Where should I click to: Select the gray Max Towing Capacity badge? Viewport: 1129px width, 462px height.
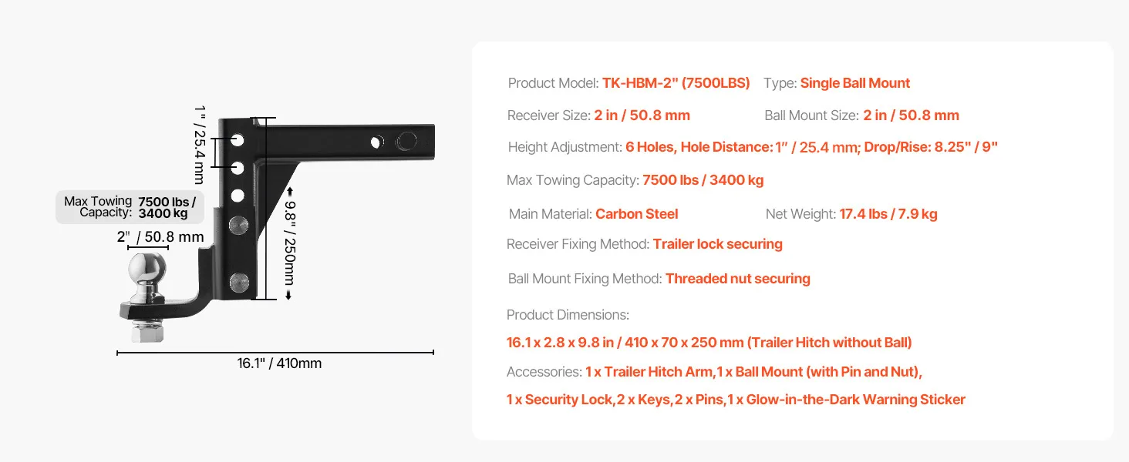[130, 207]
